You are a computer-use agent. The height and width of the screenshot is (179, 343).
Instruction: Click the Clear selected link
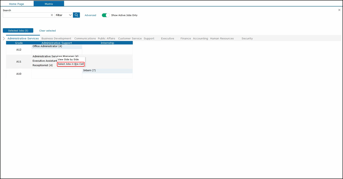pos(47,31)
